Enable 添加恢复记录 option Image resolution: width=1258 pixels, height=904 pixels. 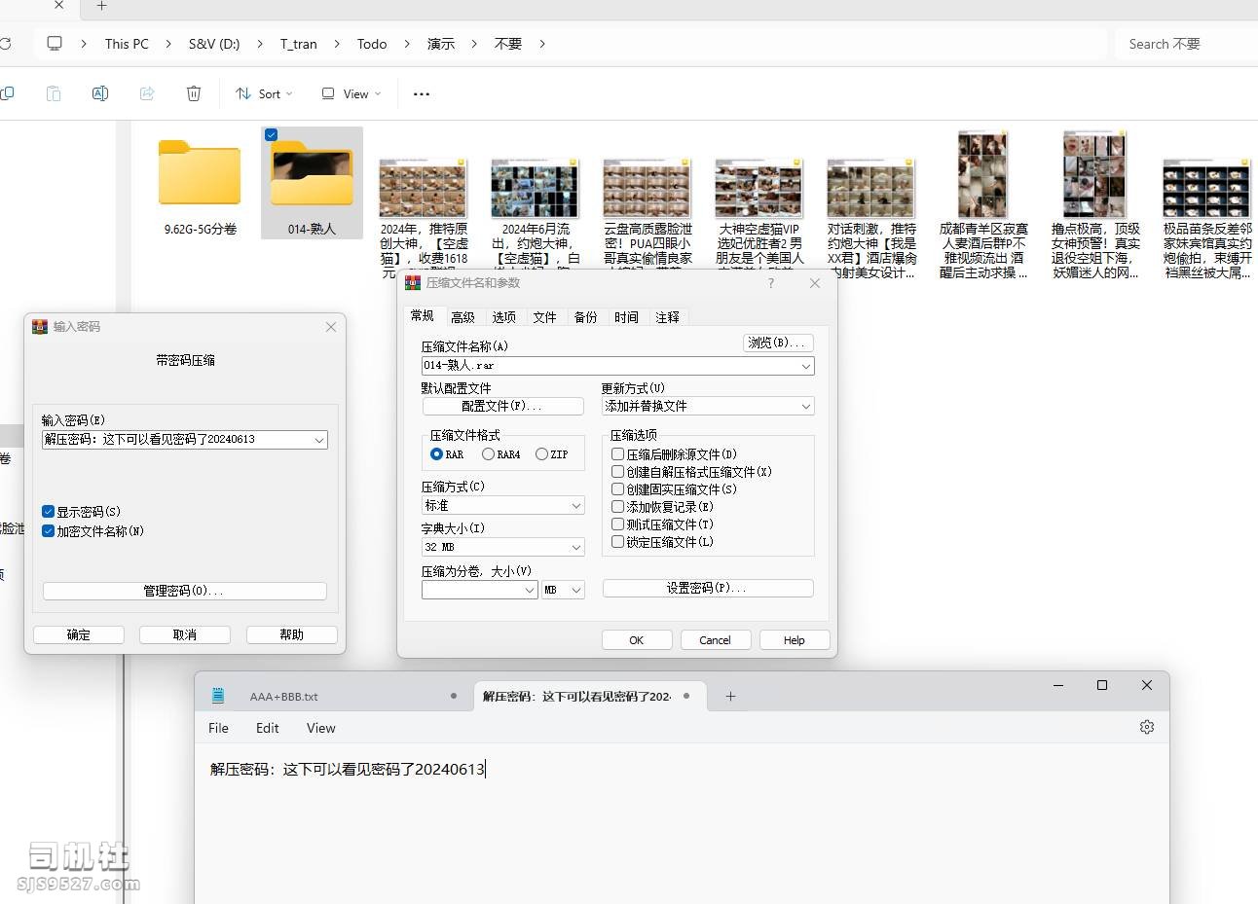tap(617, 506)
